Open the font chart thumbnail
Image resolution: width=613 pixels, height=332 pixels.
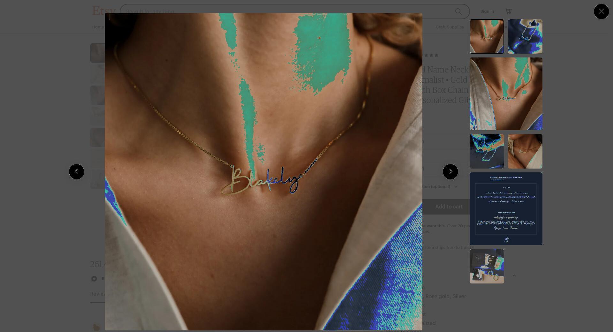506,209
